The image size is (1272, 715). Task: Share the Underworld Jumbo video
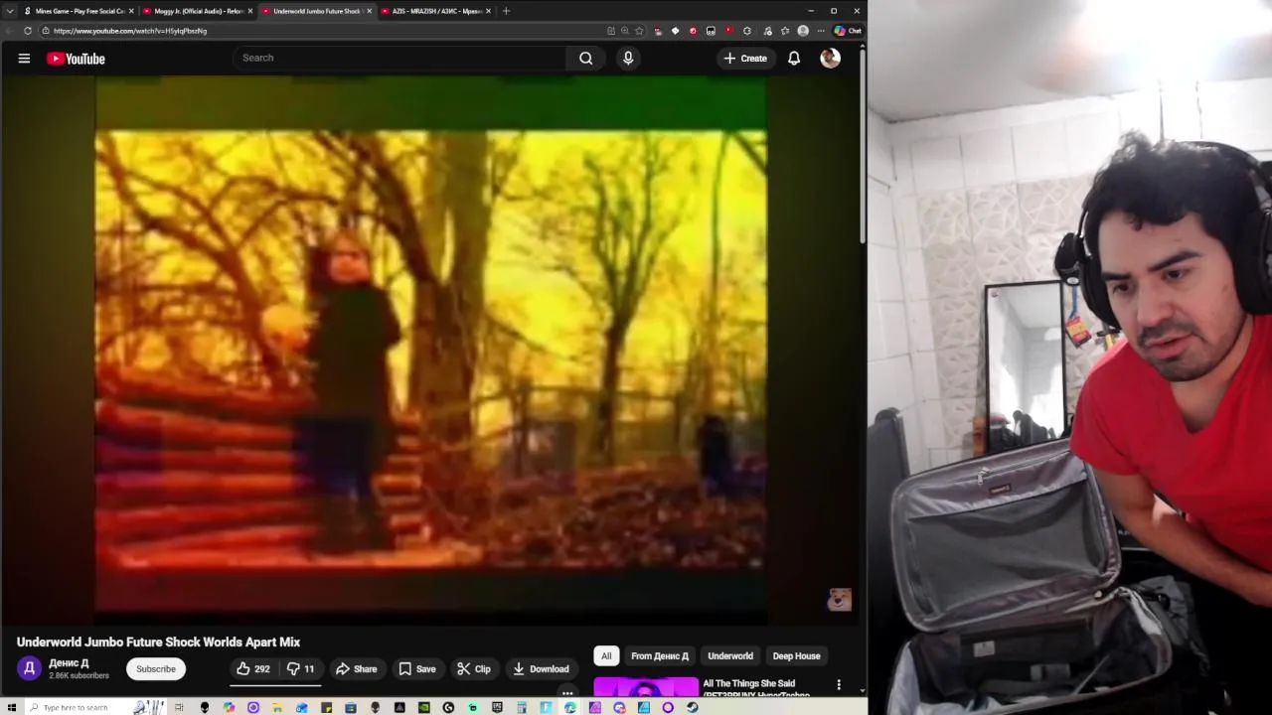356,669
